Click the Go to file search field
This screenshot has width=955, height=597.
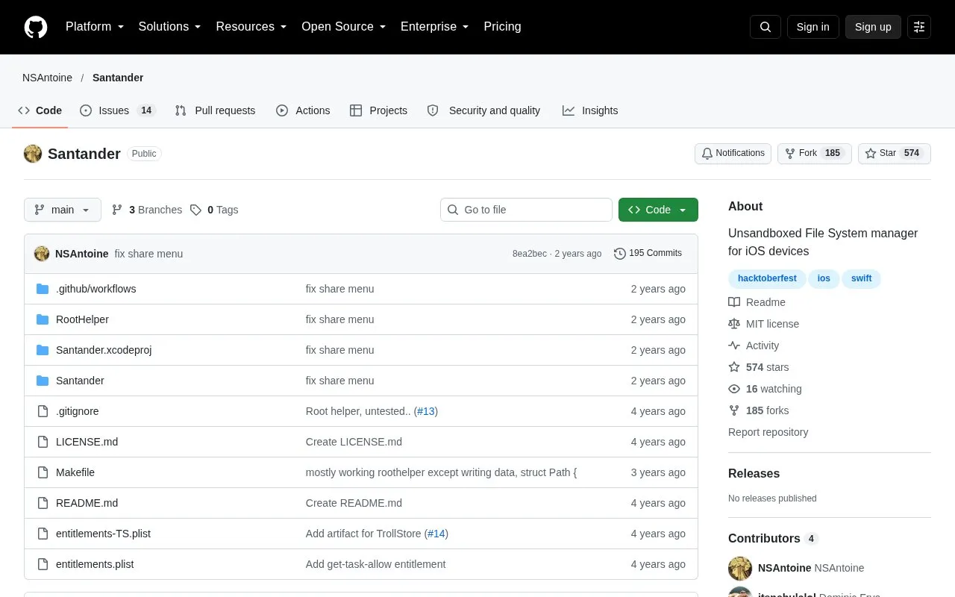[526, 210]
